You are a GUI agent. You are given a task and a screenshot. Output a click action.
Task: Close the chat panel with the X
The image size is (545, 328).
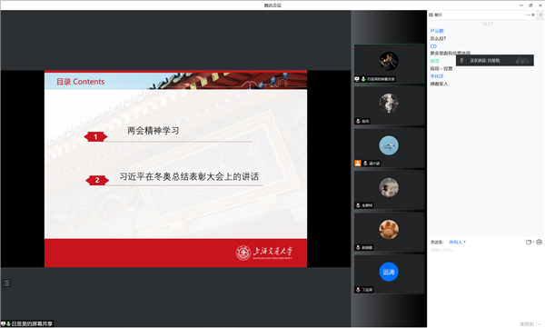[x=533, y=15]
